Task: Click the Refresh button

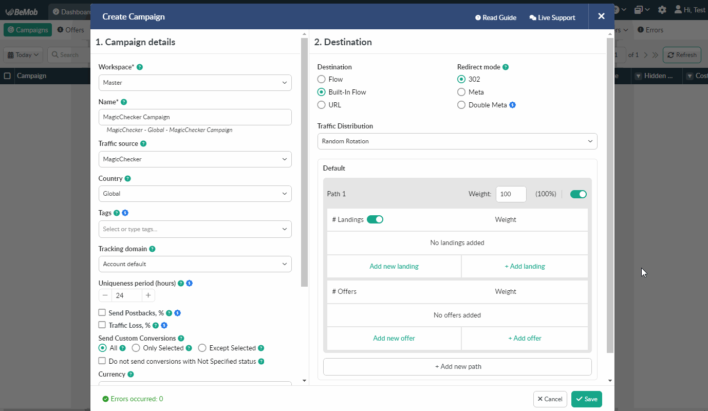Action: (x=682, y=55)
